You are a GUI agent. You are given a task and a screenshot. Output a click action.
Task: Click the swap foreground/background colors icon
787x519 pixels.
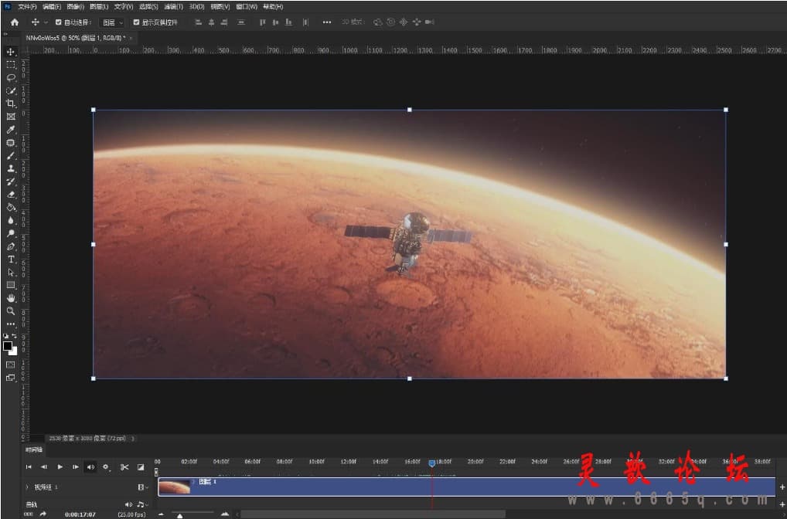(x=15, y=336)
